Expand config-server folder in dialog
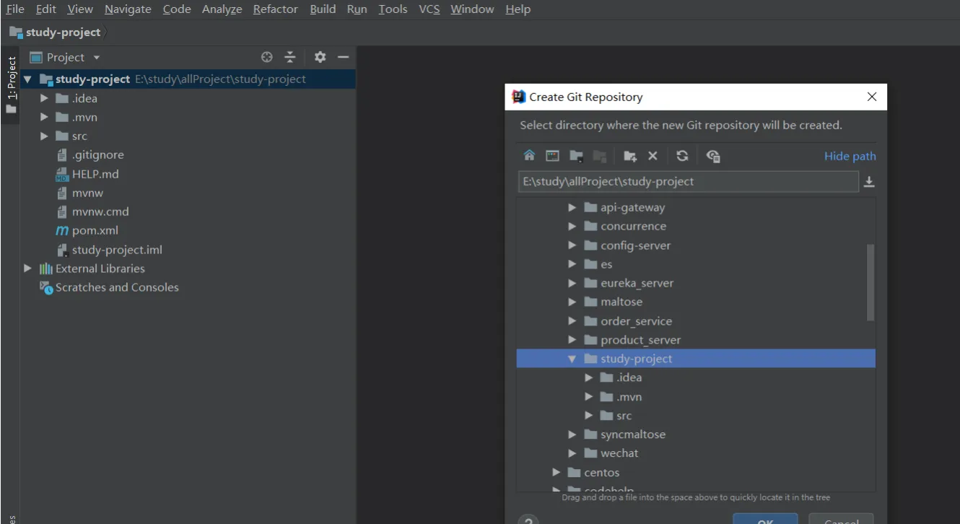Image resolution: width=960 pixels, height=524 pixels. click(x=572, y=245)
